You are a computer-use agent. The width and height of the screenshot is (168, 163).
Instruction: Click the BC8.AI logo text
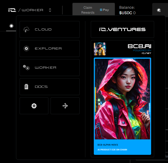coord(139,46)
